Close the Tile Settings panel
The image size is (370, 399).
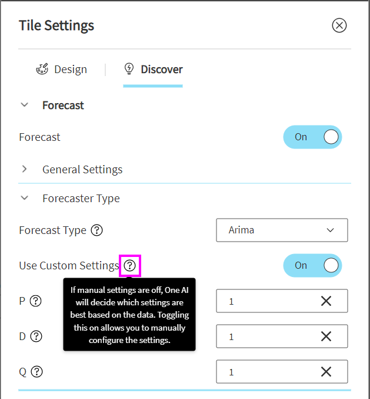pyautogui.click(x=339, y=25)
